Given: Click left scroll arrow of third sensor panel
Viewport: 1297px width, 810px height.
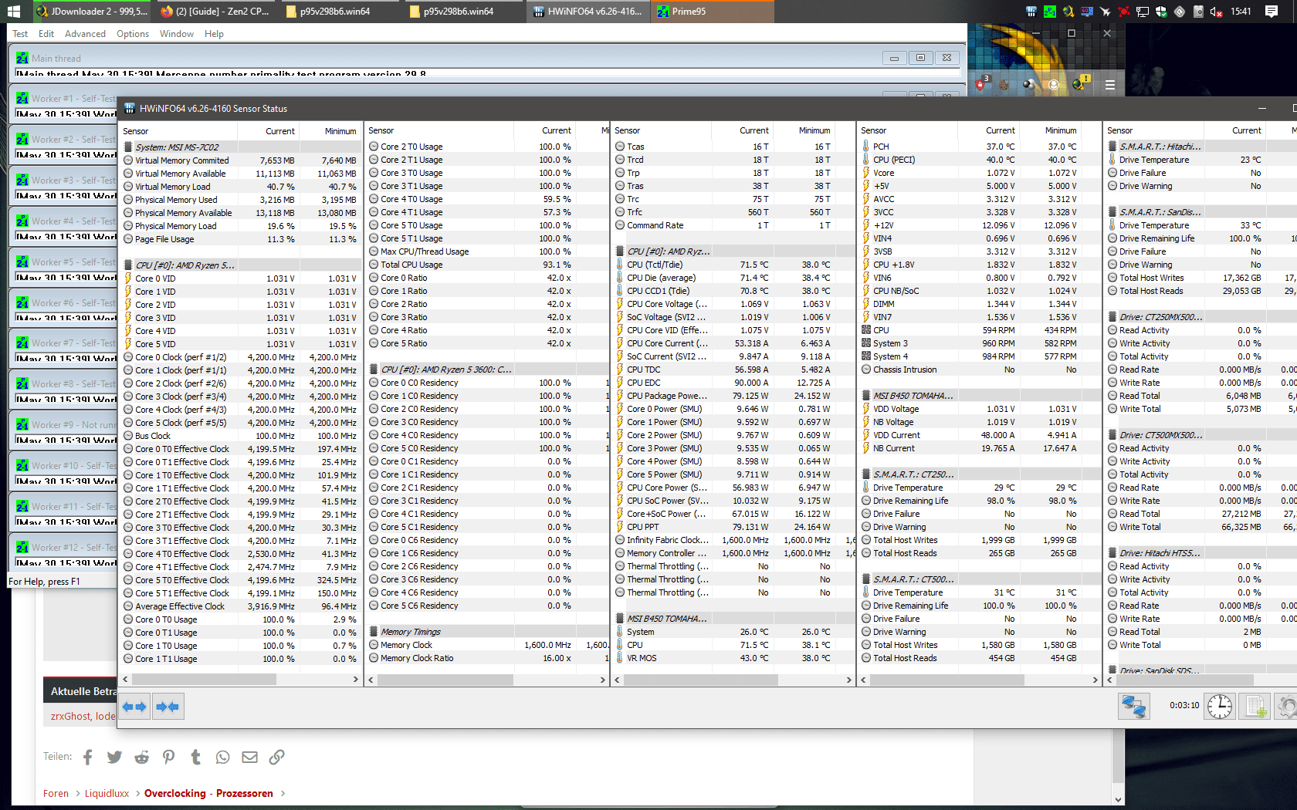Looking at the screenshot, I should [x=618, y=680].
